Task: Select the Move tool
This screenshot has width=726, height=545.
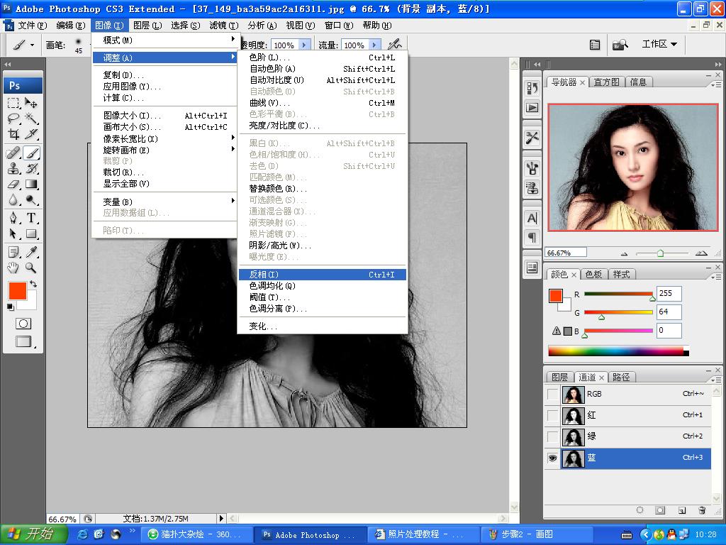Action: pos(31,103)
